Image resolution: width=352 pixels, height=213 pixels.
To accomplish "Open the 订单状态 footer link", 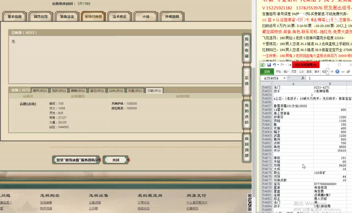I will [x=143, y=202].
